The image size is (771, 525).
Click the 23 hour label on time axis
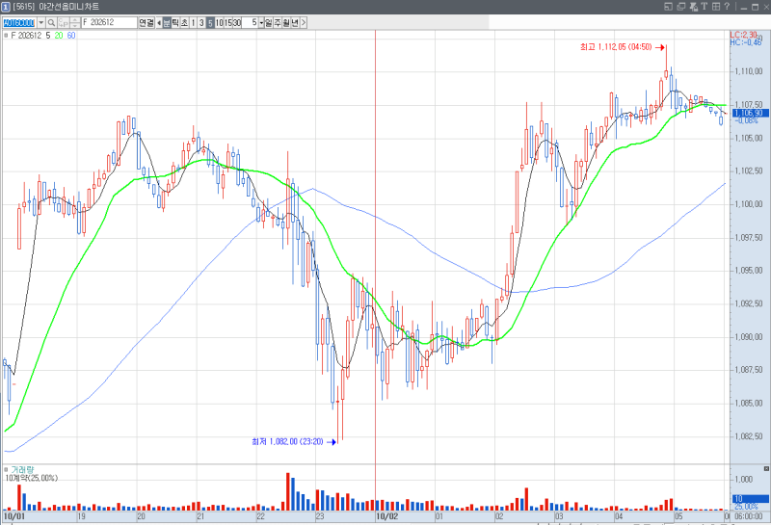point(320,516)
